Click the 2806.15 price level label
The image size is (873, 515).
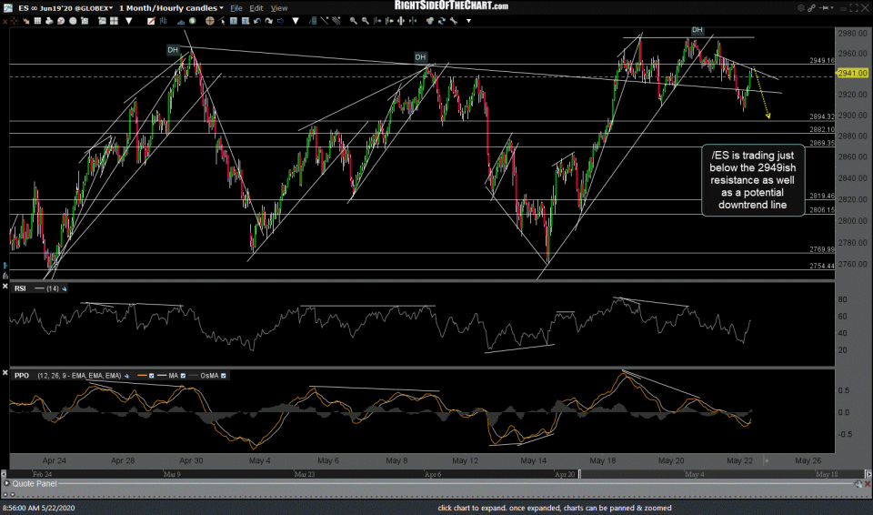click(x=822, y=210)
